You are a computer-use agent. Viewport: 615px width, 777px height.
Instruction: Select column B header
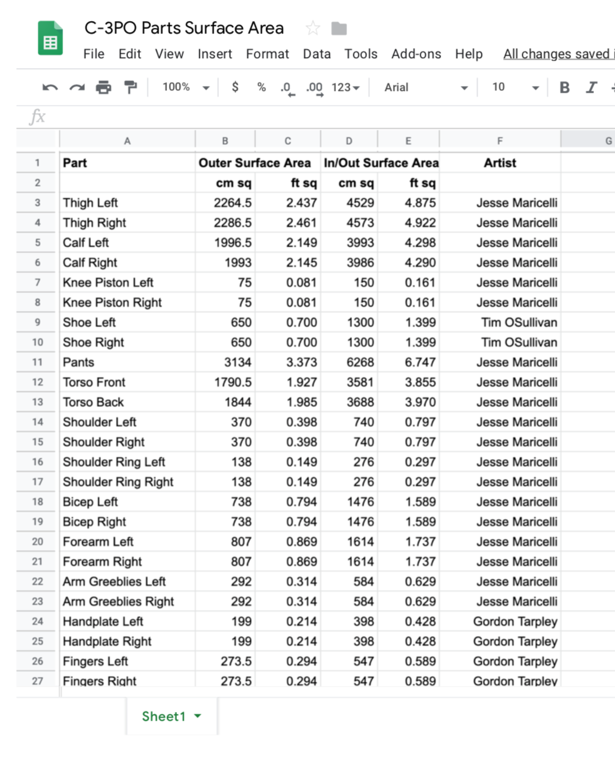[x=225, y=140]
